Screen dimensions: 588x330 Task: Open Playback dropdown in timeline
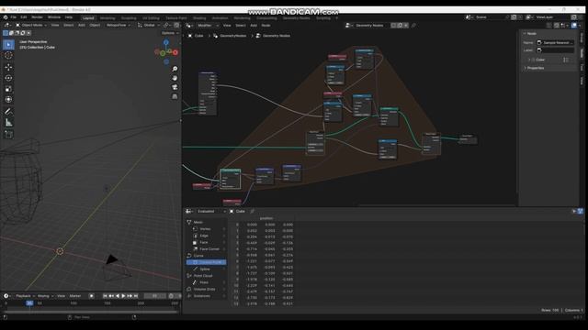tap(25, 296)
